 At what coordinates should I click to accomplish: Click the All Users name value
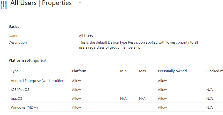point(86,36)
